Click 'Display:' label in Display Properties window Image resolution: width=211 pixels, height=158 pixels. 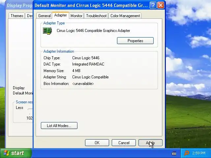click(x=19, y=88)
